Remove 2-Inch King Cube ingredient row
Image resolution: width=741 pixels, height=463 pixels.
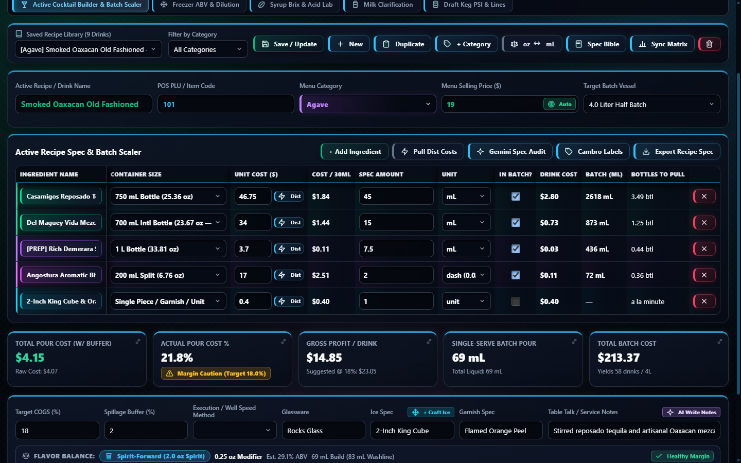click(704, 301)
